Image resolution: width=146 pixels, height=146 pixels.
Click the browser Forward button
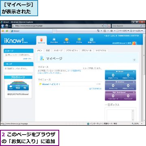(x=6, y=26)
